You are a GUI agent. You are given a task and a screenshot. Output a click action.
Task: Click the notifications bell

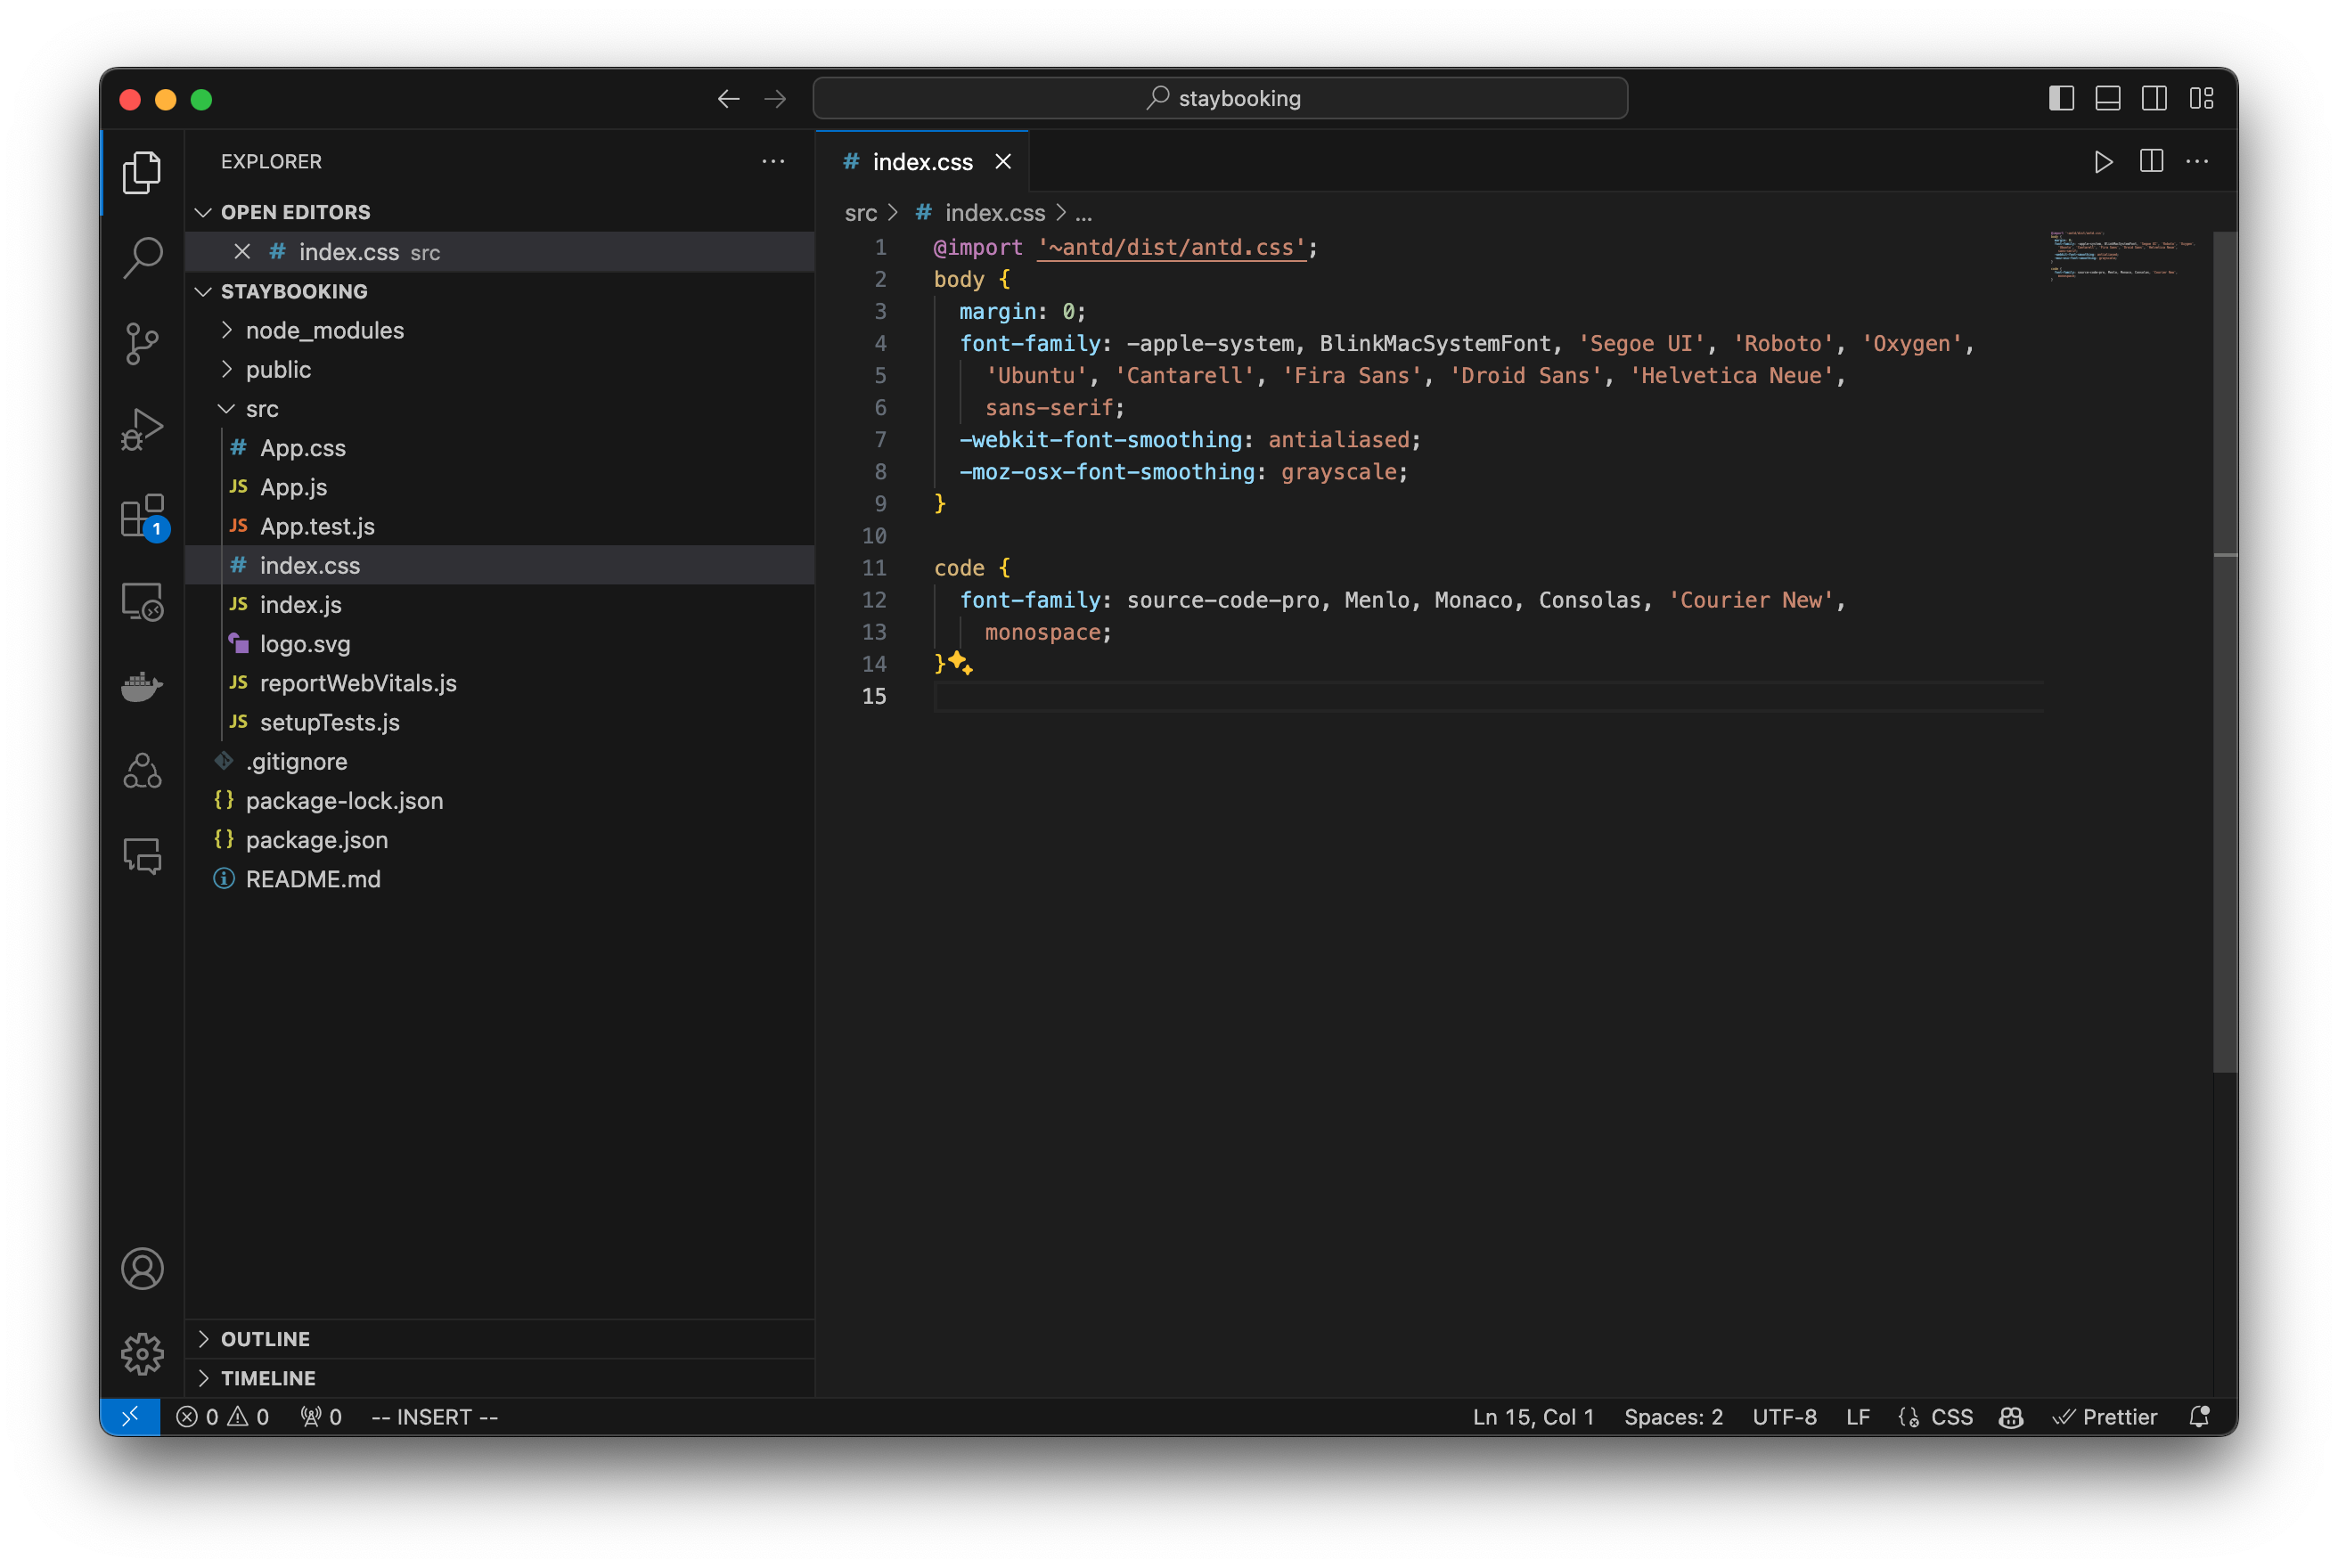tap(2198, 1416)
